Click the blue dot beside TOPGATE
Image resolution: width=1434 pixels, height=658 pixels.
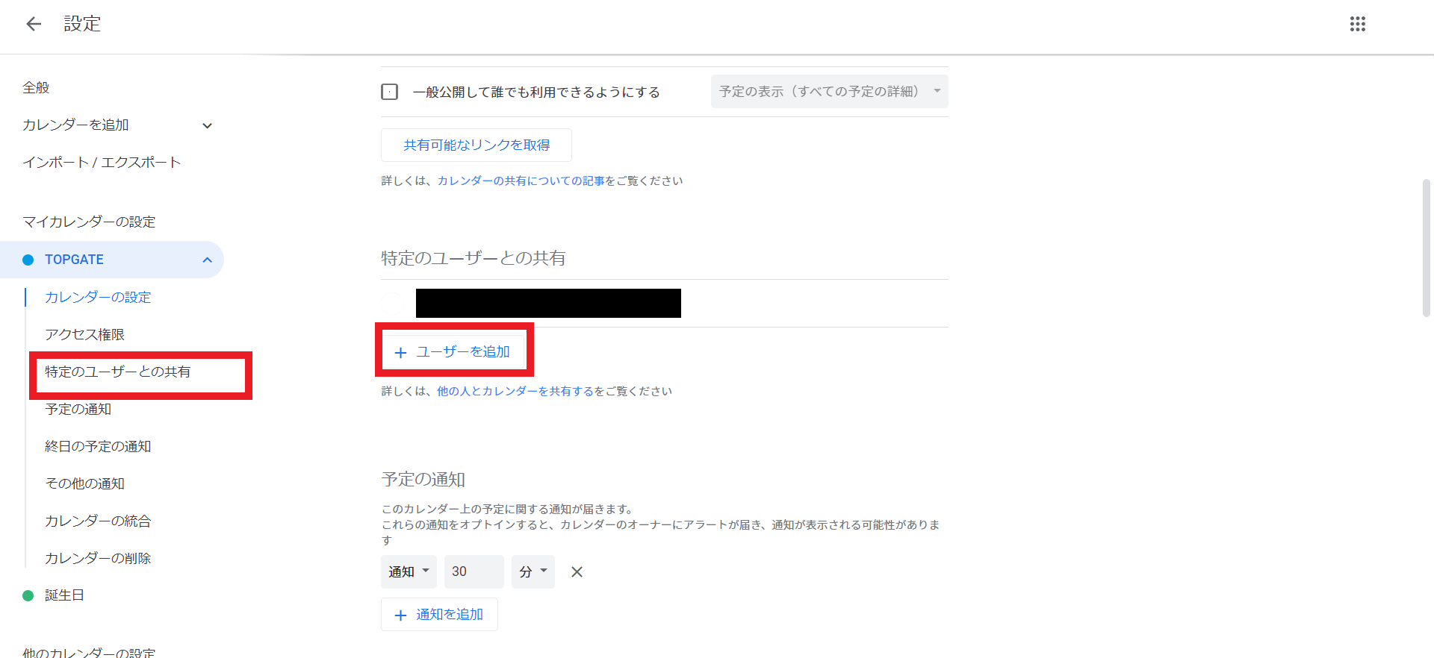(x=28, y=260)
